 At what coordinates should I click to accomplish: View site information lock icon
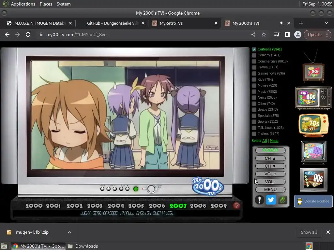pyautogui.click(x=41, y=35)
